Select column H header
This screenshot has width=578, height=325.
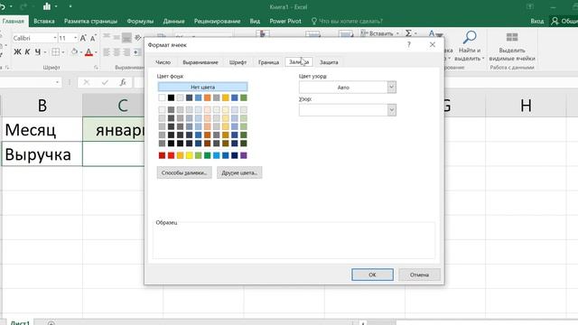coord(526,106)
